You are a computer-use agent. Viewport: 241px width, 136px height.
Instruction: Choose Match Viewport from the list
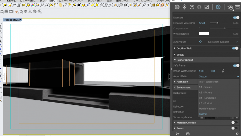pyautogui.click(x=207, y=109)
